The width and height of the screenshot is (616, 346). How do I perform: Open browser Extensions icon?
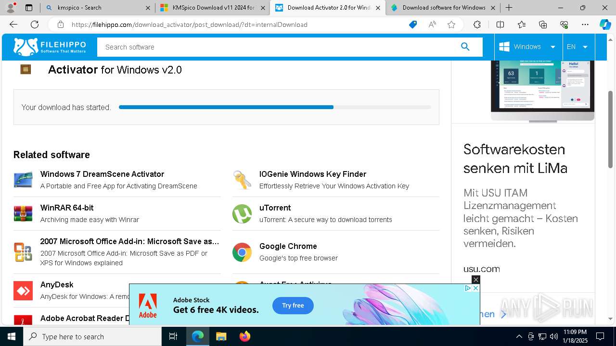(x=477, y=25)
